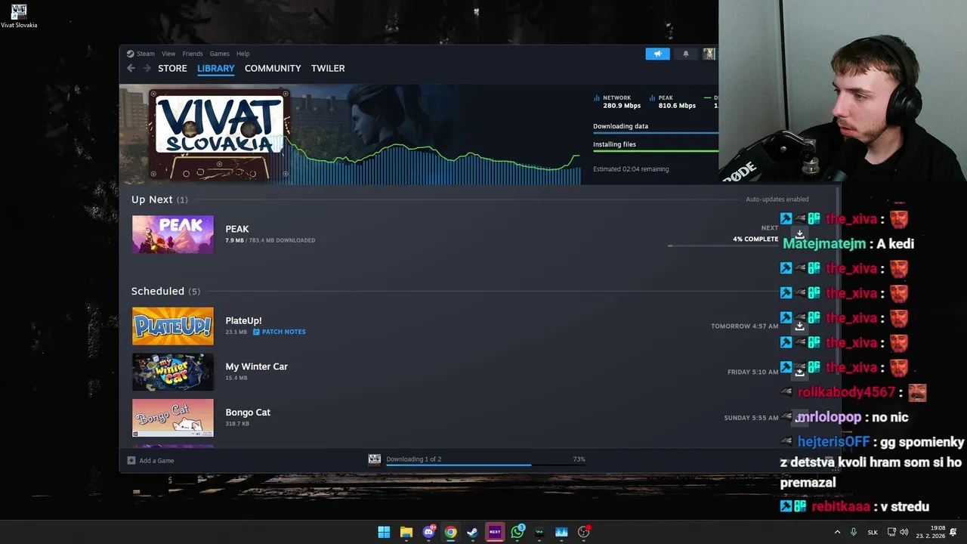The height and width of the screenshot is (544, 967).
Task: Click the Steam taskbar icon
Action: (x=472, y=532)
